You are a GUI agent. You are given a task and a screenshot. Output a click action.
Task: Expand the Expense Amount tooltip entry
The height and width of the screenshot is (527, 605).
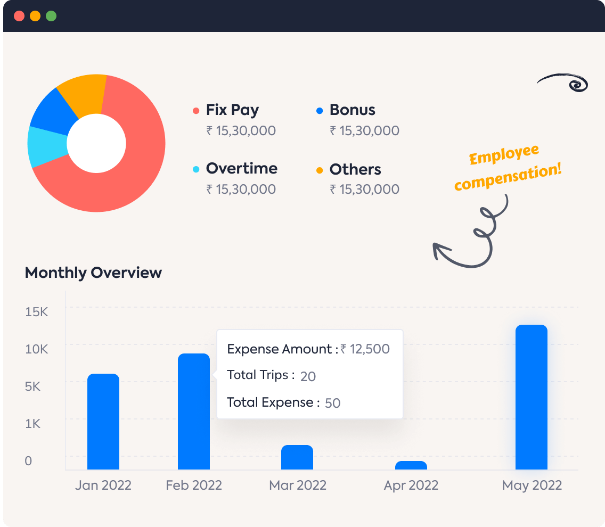pyautogui.click(x=308, y=349)
